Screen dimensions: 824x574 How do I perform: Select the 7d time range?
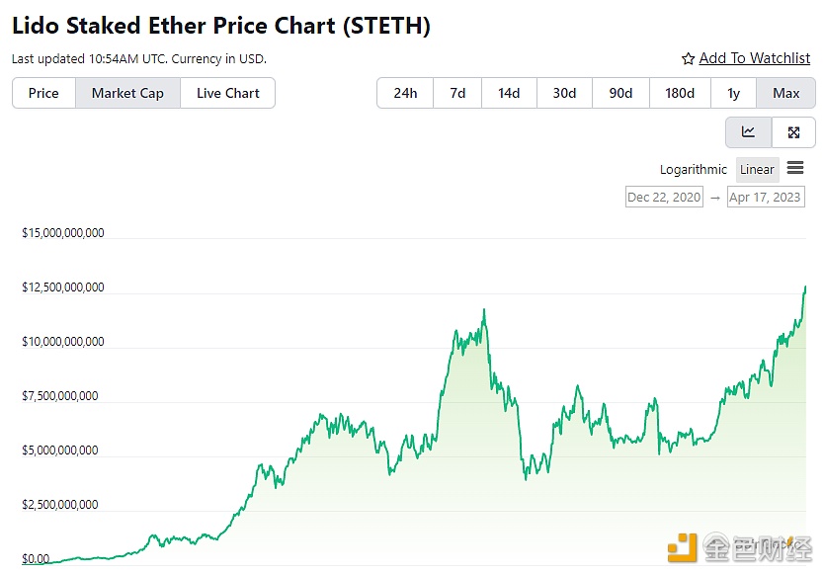point(457,94)
